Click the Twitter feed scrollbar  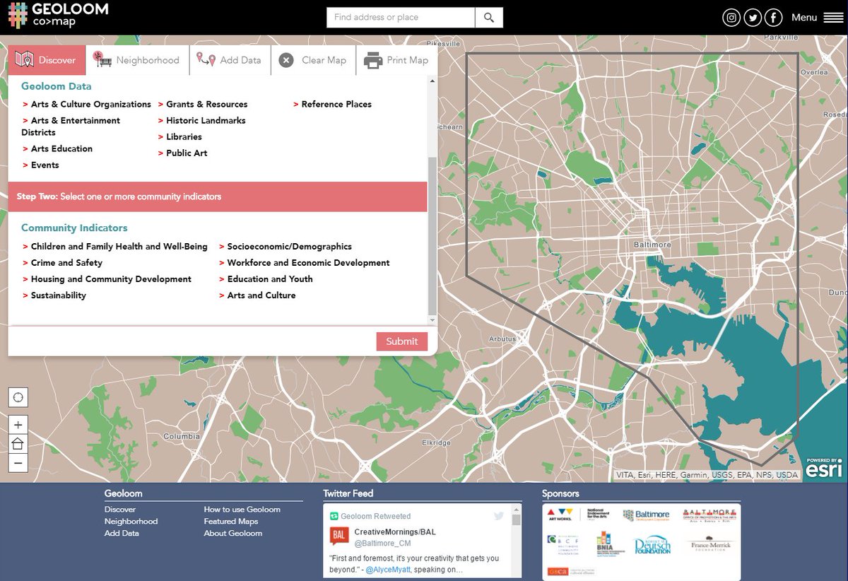pyautogui.click(x=517, y=520)
